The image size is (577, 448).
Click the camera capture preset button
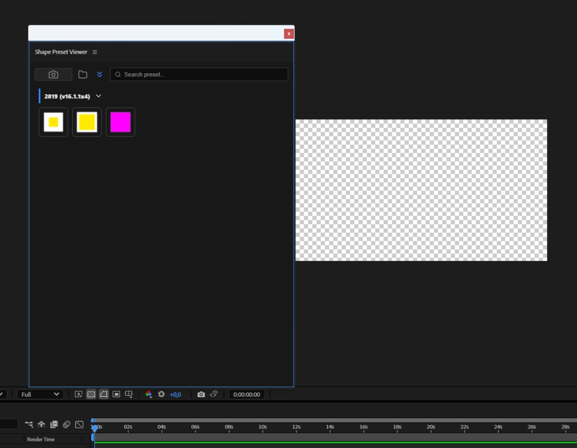[54, 74]
